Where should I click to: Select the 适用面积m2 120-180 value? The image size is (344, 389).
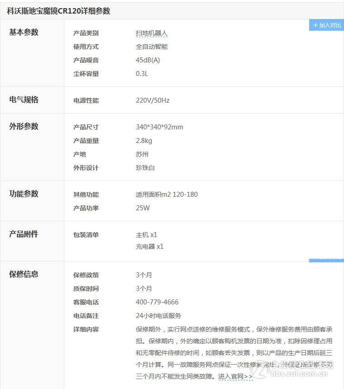click(x=167, y=194)
